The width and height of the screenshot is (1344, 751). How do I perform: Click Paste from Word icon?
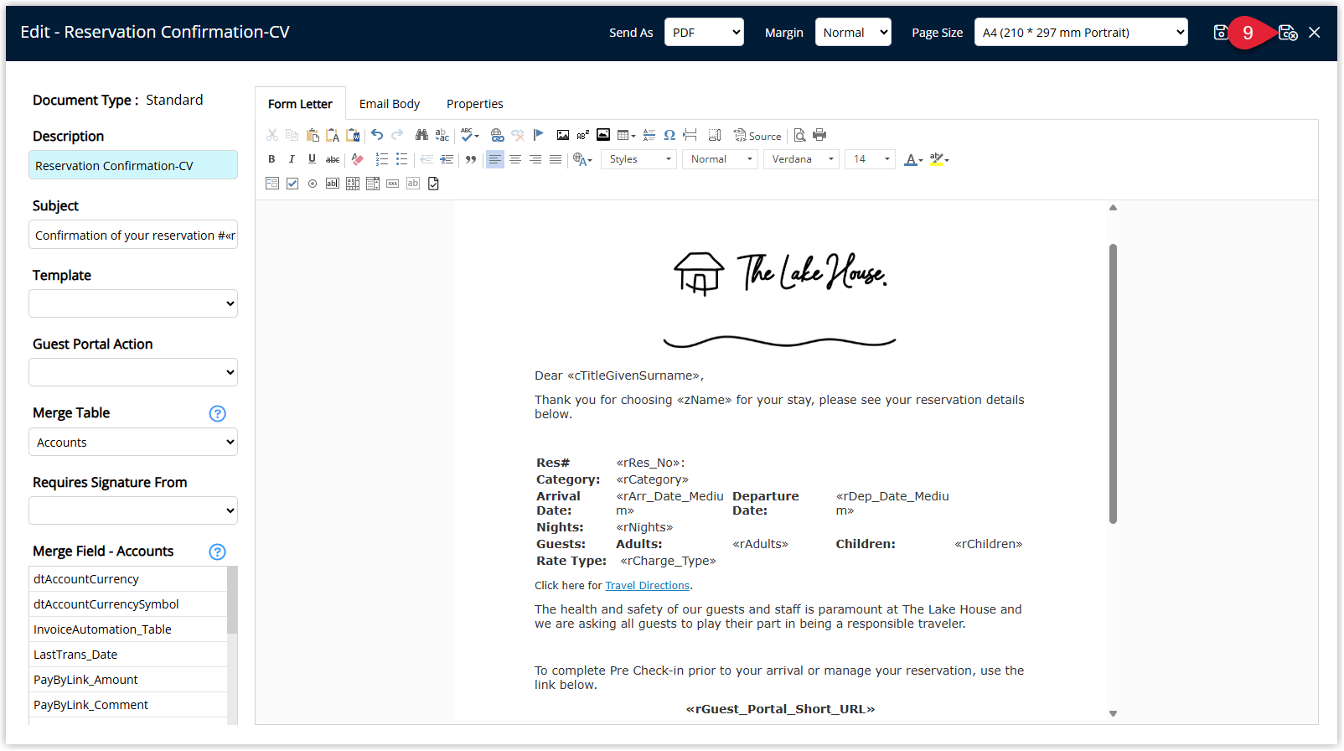coord(353,135)
